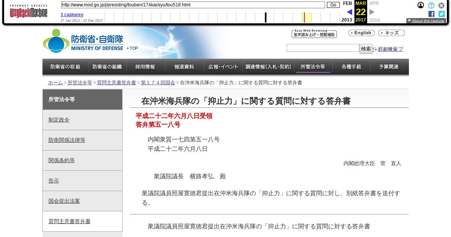The height and width of the screenshot is (237, 451).
Task: Open 告示 in sidebar
Action: (82, 181)
